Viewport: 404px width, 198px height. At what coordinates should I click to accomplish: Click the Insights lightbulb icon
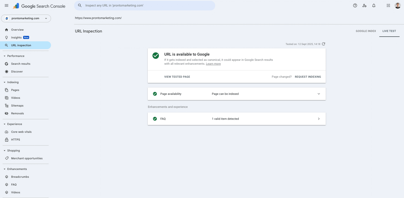(x=7, y=37)
